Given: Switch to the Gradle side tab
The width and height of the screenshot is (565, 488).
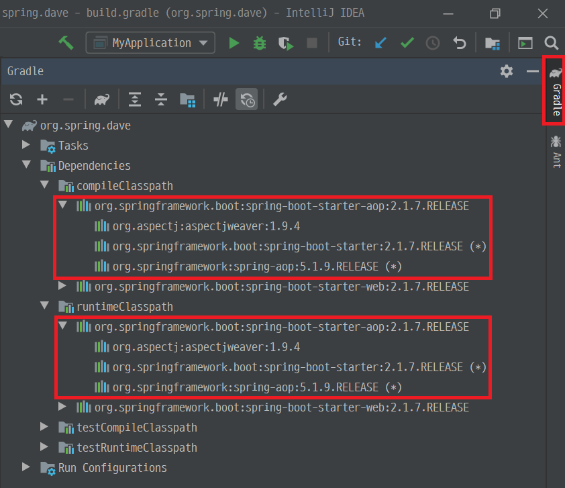Looking at the screenshot, I should tap(556, 91).
